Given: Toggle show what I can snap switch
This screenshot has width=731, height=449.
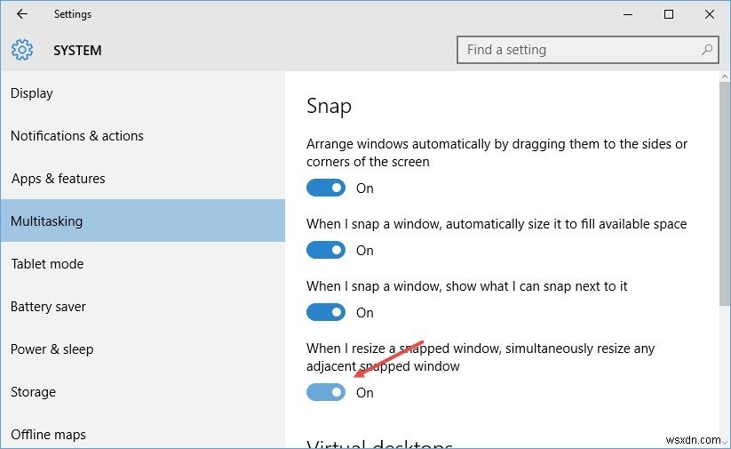Looking at the screenshot, I should pyautogui.click(x=326, y=312).
